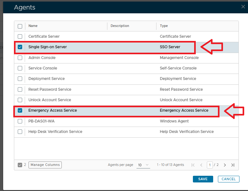Jump to the last agents page
The height and width of the screenshot is (191, 248).
pyautogui.click(x=233, y=165)
